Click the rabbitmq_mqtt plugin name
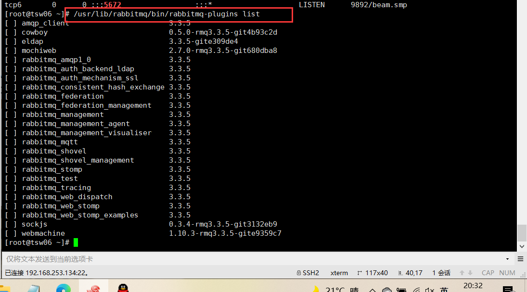Screen dimensions: 527x292 [x=50, y=142]
